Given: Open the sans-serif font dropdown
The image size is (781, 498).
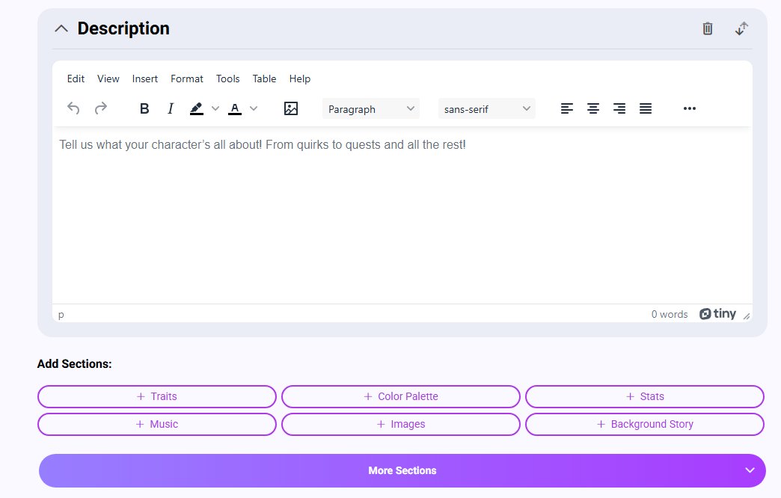Looking at the screenshot, I should click(x=487, y=108).
